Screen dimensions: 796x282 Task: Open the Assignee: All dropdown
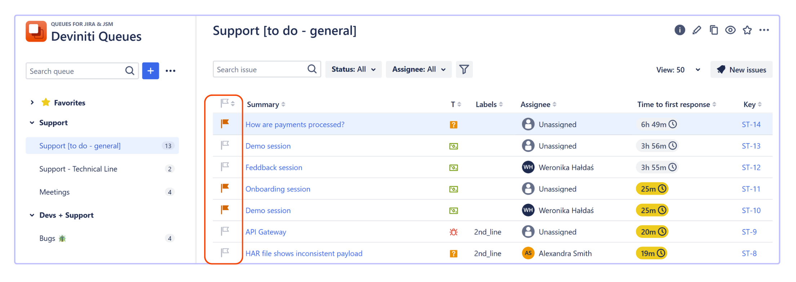click(x=419, y=69)
